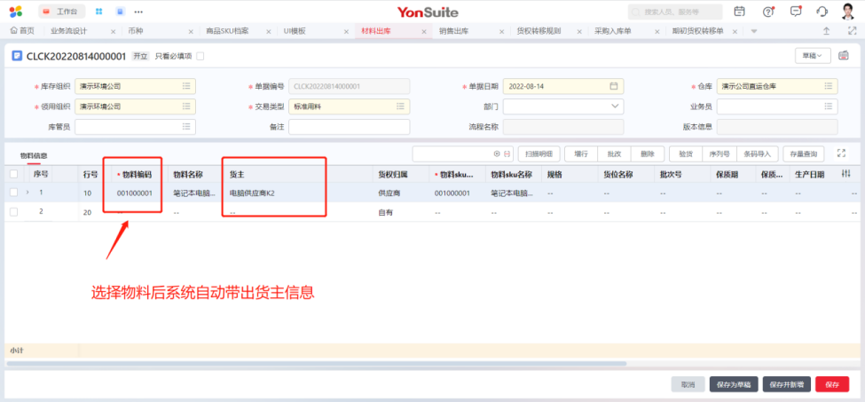865x402 pixels.
Task: Open the message notification icon
Action: coord(795,12)
